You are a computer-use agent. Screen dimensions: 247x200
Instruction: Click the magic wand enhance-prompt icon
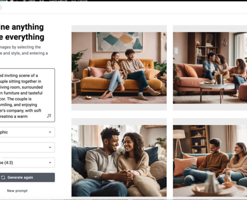(x=49, y=116)
